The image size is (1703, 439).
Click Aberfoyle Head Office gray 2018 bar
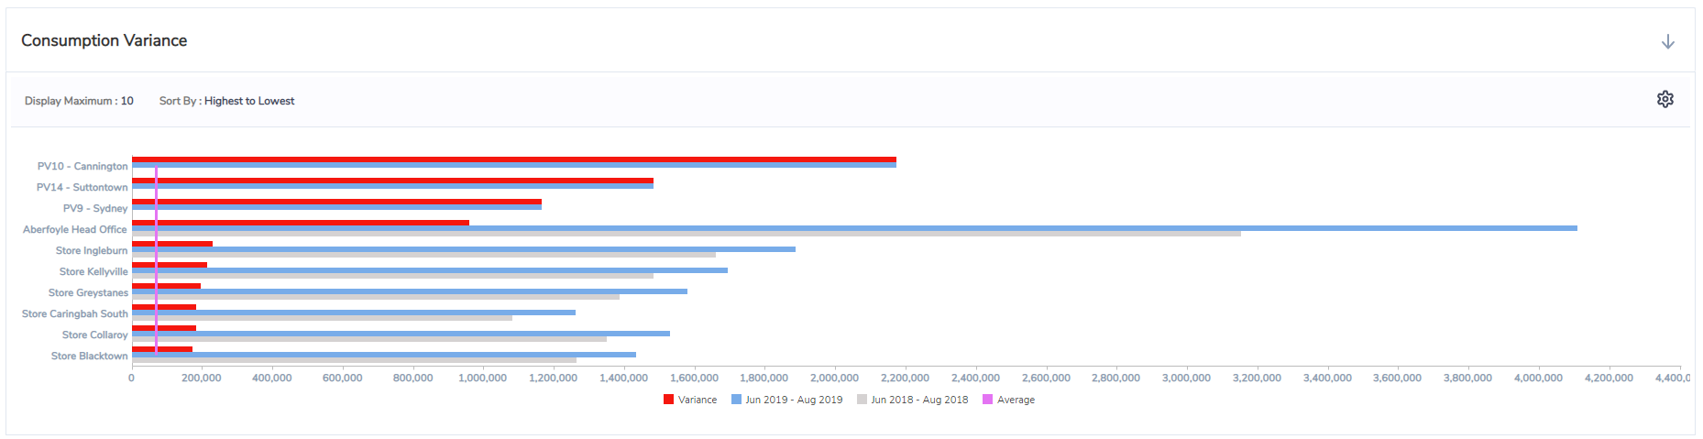(687, 234)
